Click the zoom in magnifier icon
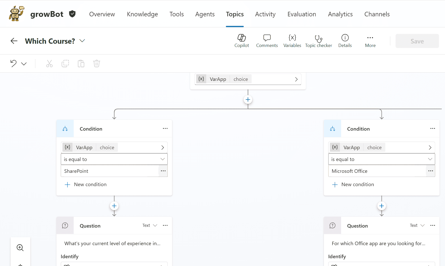445x266 pixels. point(20,248)
